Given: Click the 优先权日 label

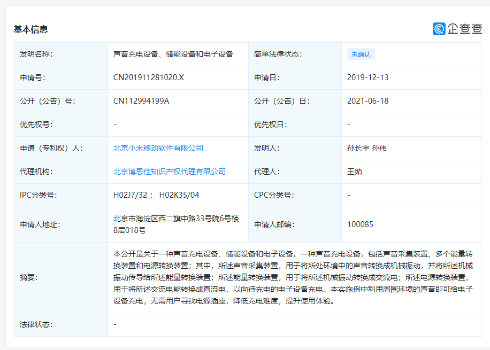Looking at the screenshot, I should 270,125.
